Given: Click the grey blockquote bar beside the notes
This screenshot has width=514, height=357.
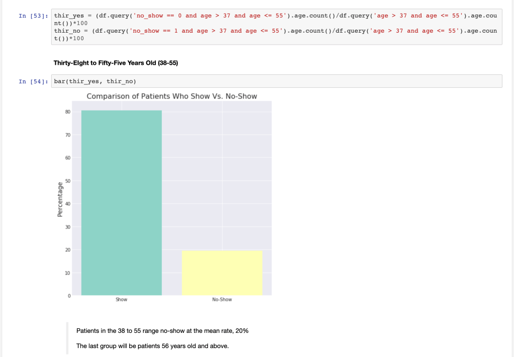Looking at the screenshot, I should click(67, 338).
